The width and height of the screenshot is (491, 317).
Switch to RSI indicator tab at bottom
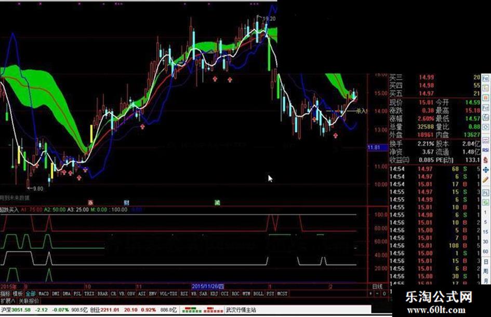[x=184, y=294]
